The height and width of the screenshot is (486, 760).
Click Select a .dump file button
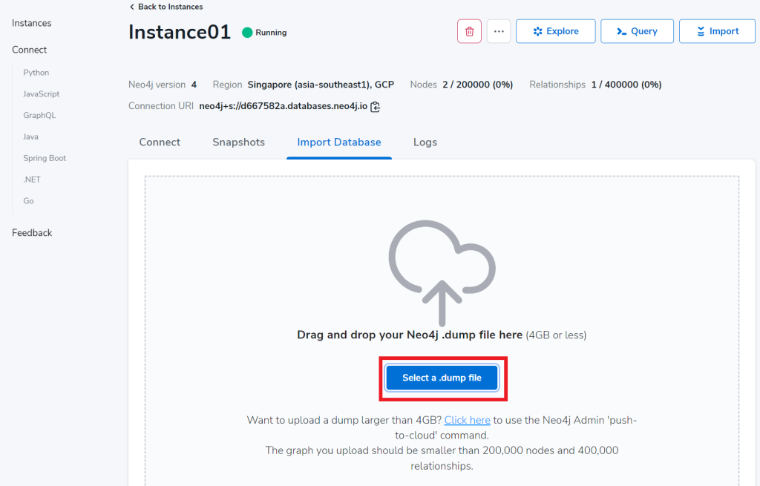click(442, 378)
